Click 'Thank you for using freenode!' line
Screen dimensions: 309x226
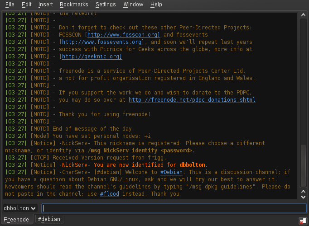click(x=105, y=114)
